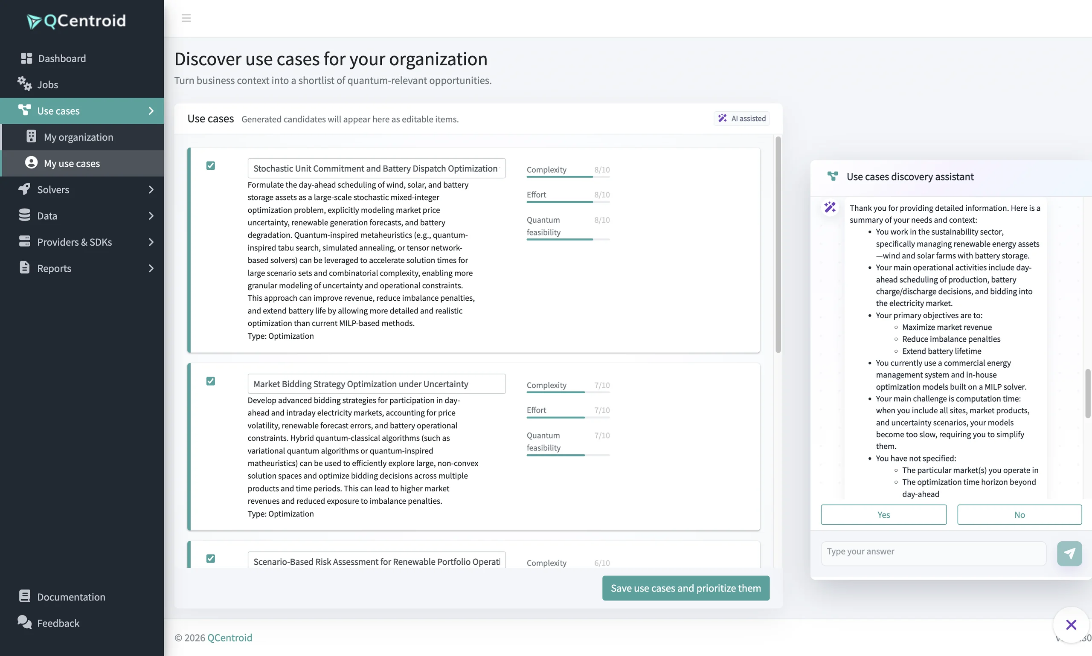Screen dimensions: 1092x656
Task: Answer Yes in the assistant
Action: coord(884,514)
